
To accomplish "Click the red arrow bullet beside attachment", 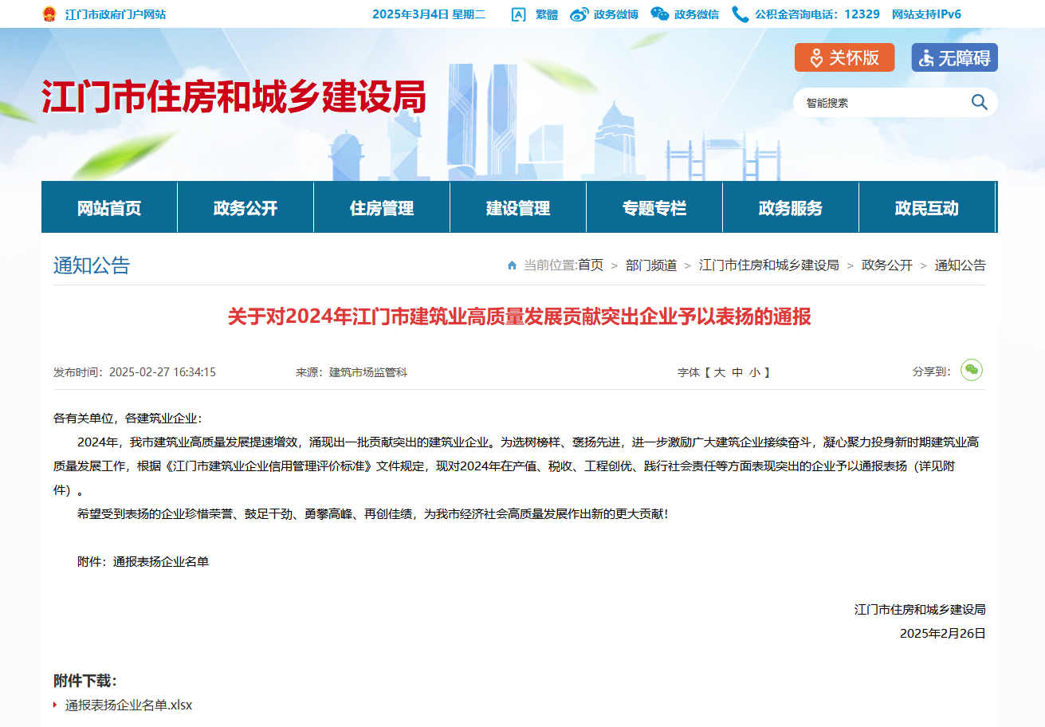I will click(x=55, y=705).
